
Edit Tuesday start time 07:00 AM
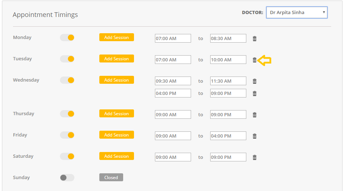pos(173,60)
